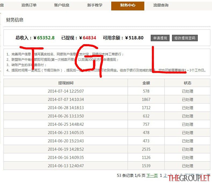Image resolution: width=212 pixels, height=183 pixels.
Task: Select the withdrawn amount 64834
Action: pos(89,38)
